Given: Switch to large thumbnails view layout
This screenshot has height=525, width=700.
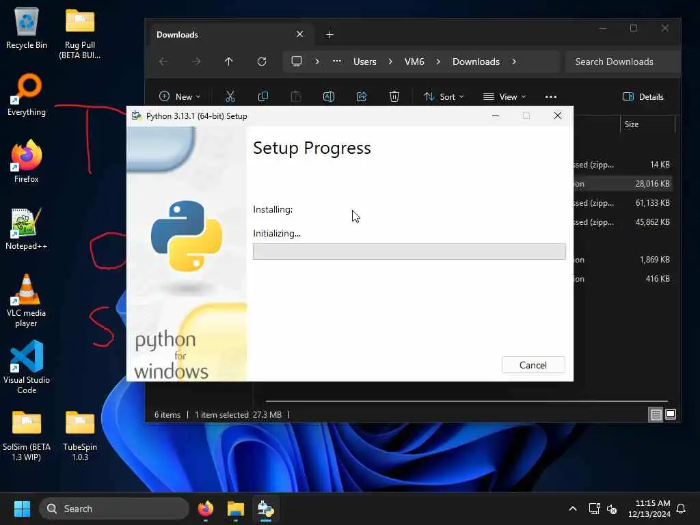Looking at the screenshot, I should point(671,415).
